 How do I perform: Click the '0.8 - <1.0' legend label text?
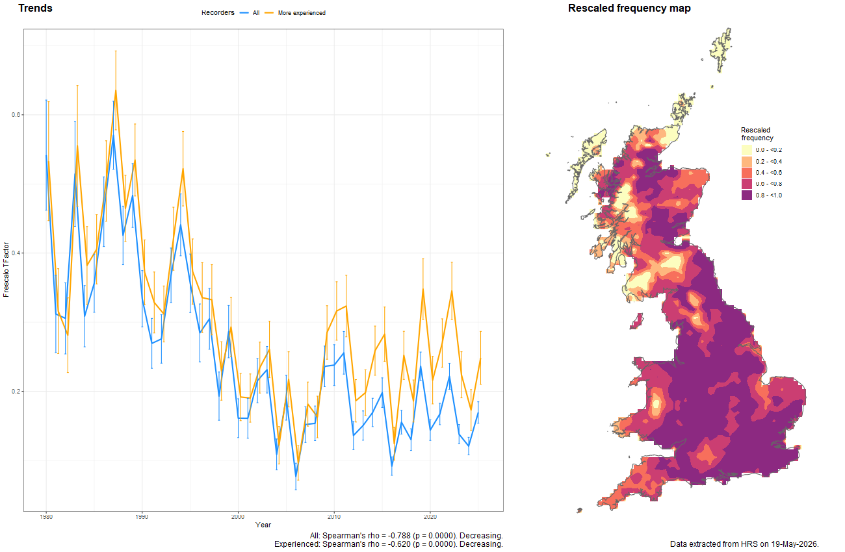click(x=769, y=195)
